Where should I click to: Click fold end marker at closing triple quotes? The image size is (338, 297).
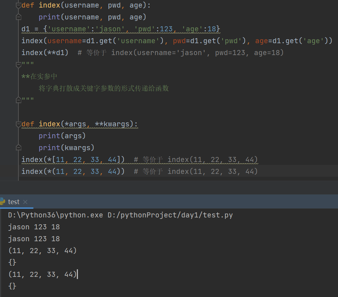tap(18, 100)
